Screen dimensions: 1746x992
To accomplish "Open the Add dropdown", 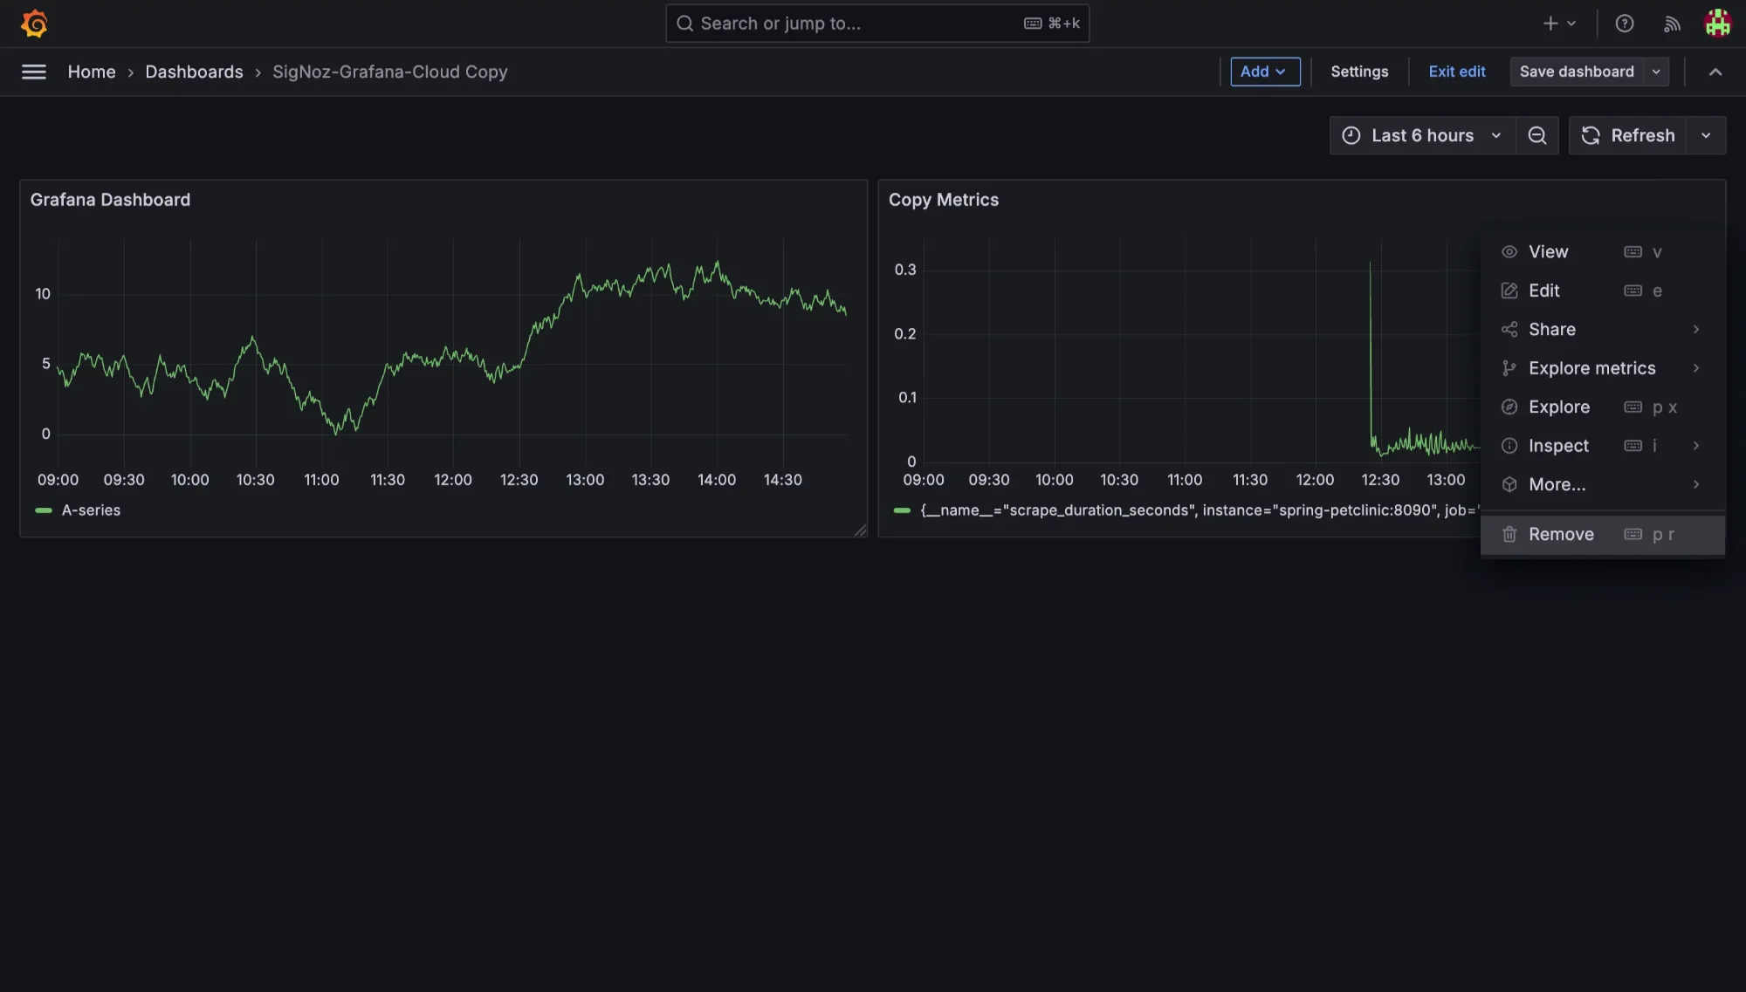I will tap(1265, 72).
